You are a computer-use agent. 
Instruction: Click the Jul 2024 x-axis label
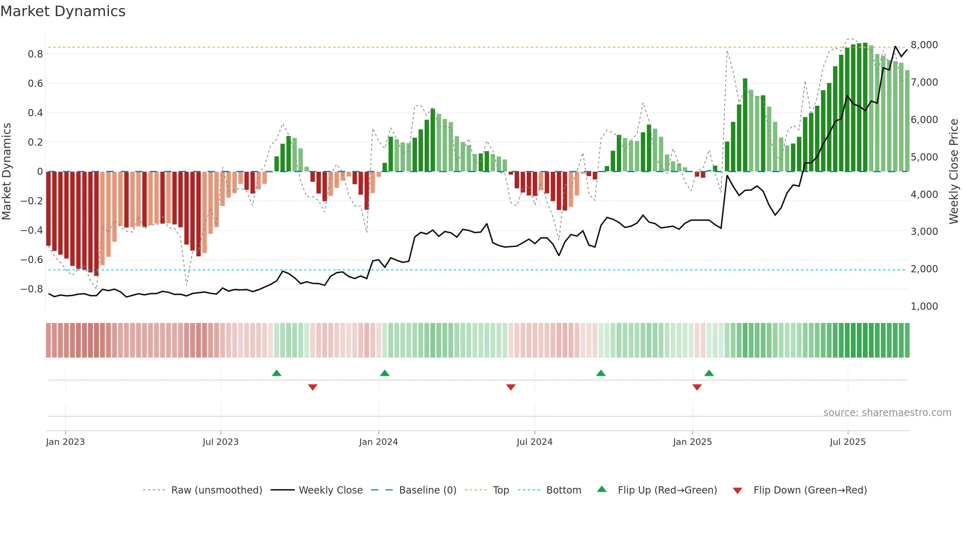coord(535,442)
